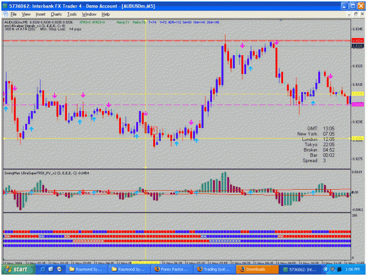Click the 0.9345 price axis label
The image size is (367, 276).
click(358, 29)
